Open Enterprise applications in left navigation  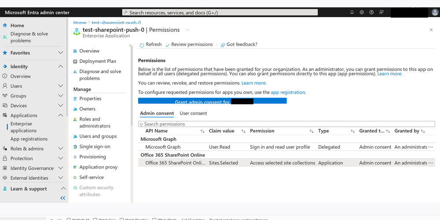click(24, 127)
